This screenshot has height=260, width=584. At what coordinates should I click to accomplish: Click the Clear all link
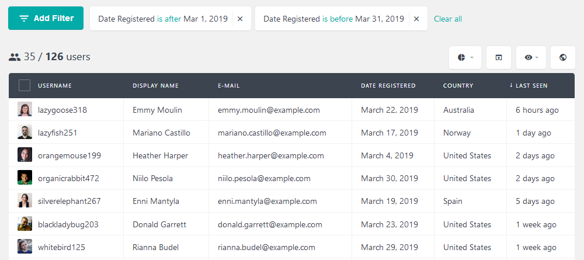point(448,19)
